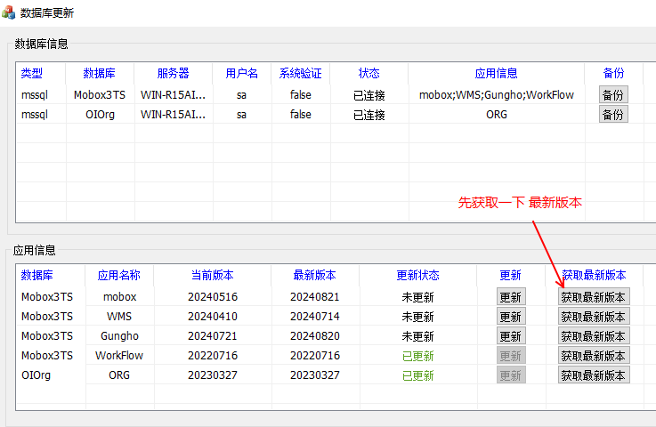Click the database update window icon
This screenshot has height=427, width=656.
click(x=9, y=12)
